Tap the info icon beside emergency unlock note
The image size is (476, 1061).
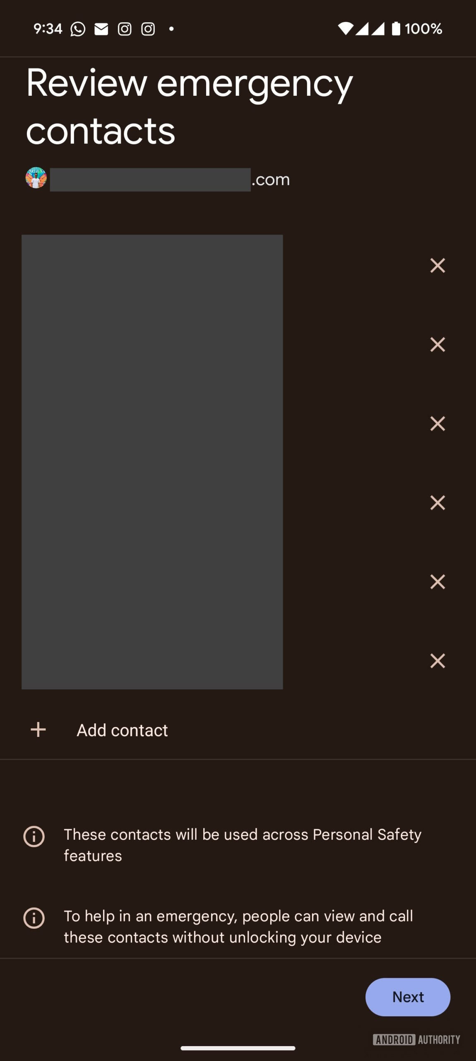click(34, 918)
